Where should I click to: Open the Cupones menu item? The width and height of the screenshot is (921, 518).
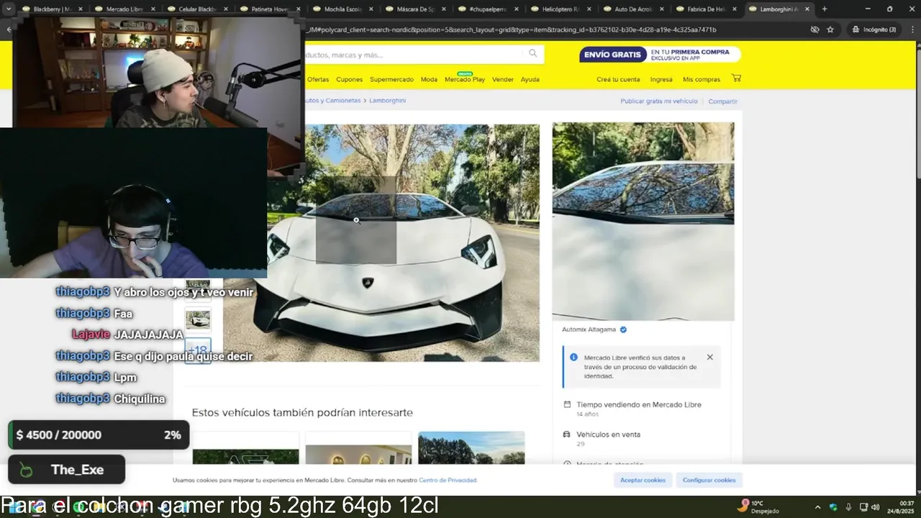pos(350,79)
